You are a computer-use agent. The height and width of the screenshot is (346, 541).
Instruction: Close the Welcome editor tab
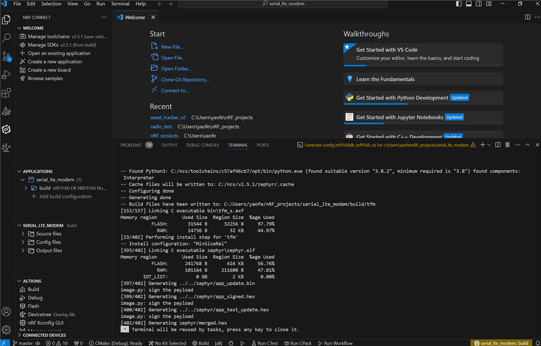(x=153, y=17)
